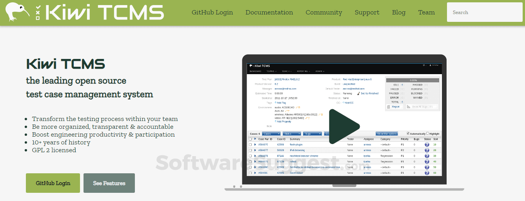Click 'Transform the testing process within your team'
The width and height of the screenshot is (525, 201).
pyautogui.click(x=105, y=119)
